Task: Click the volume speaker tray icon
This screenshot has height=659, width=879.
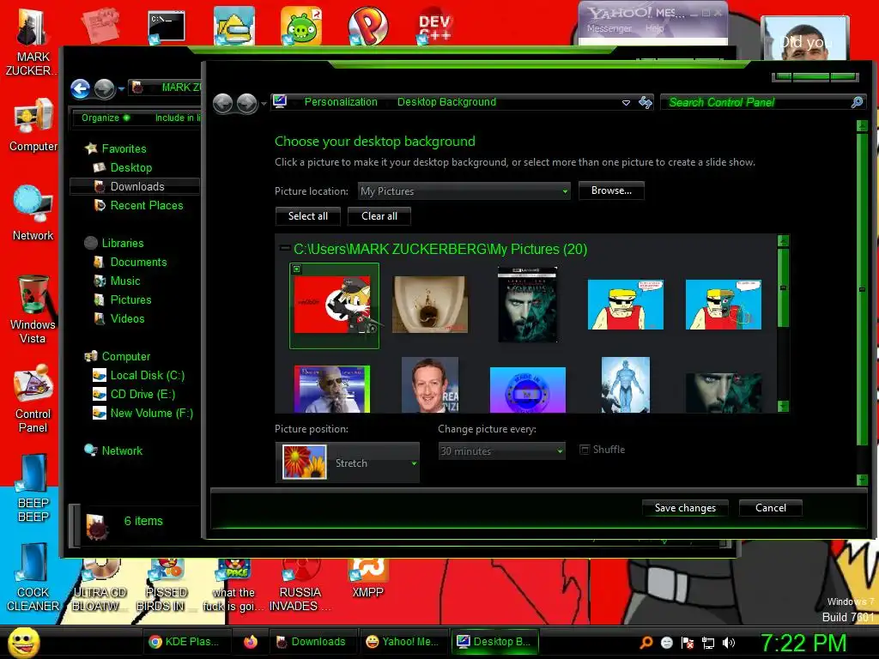Action: [729, 643]
